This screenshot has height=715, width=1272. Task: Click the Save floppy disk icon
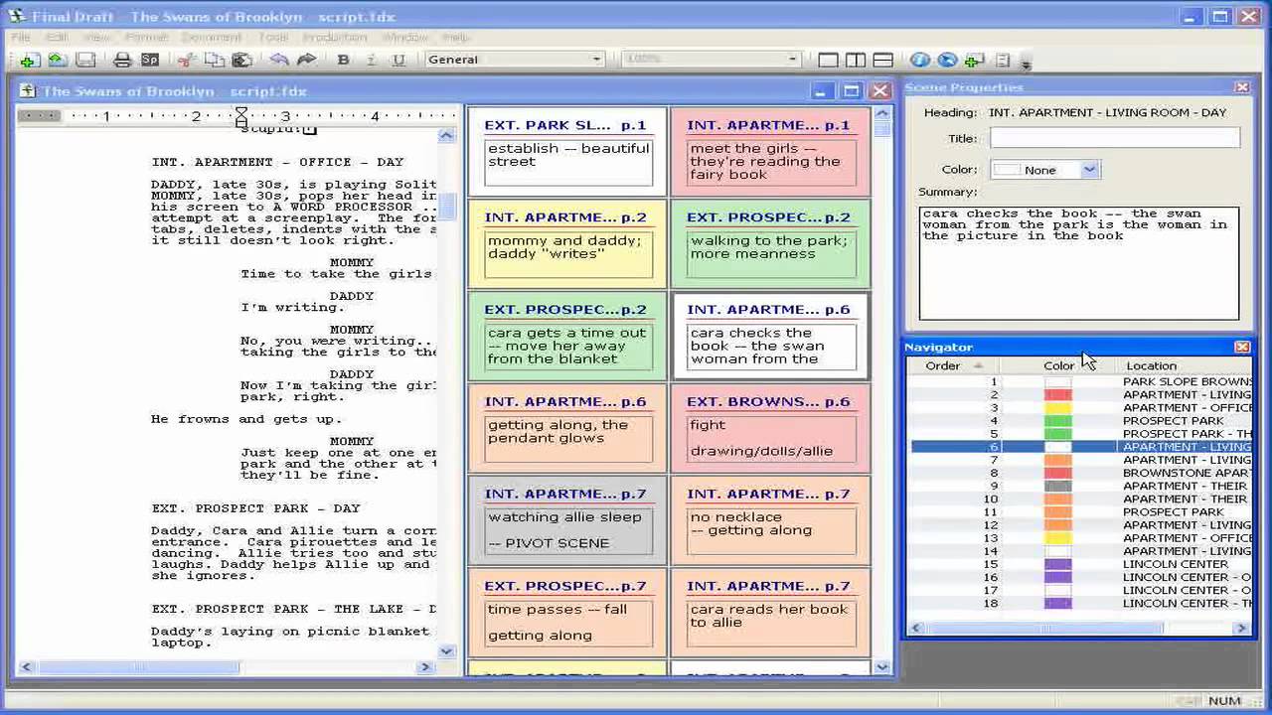[x=85, y=60]
